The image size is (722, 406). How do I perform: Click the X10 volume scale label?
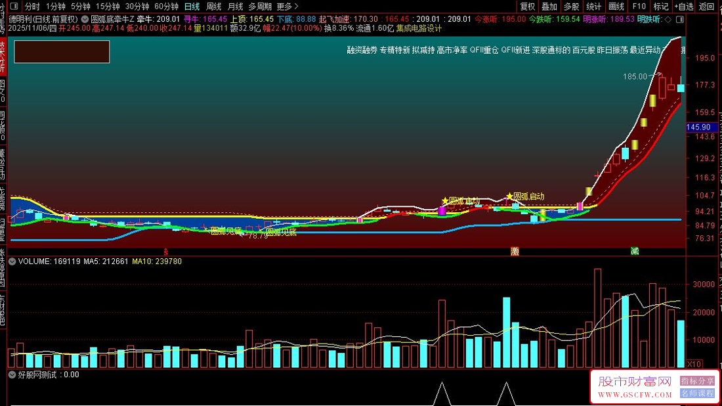click(x=694, y=364)
